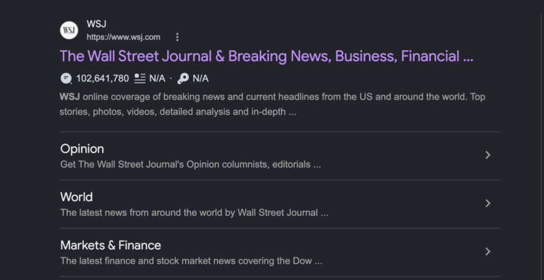Click the word count icon before first N/A

click(140, 78)
